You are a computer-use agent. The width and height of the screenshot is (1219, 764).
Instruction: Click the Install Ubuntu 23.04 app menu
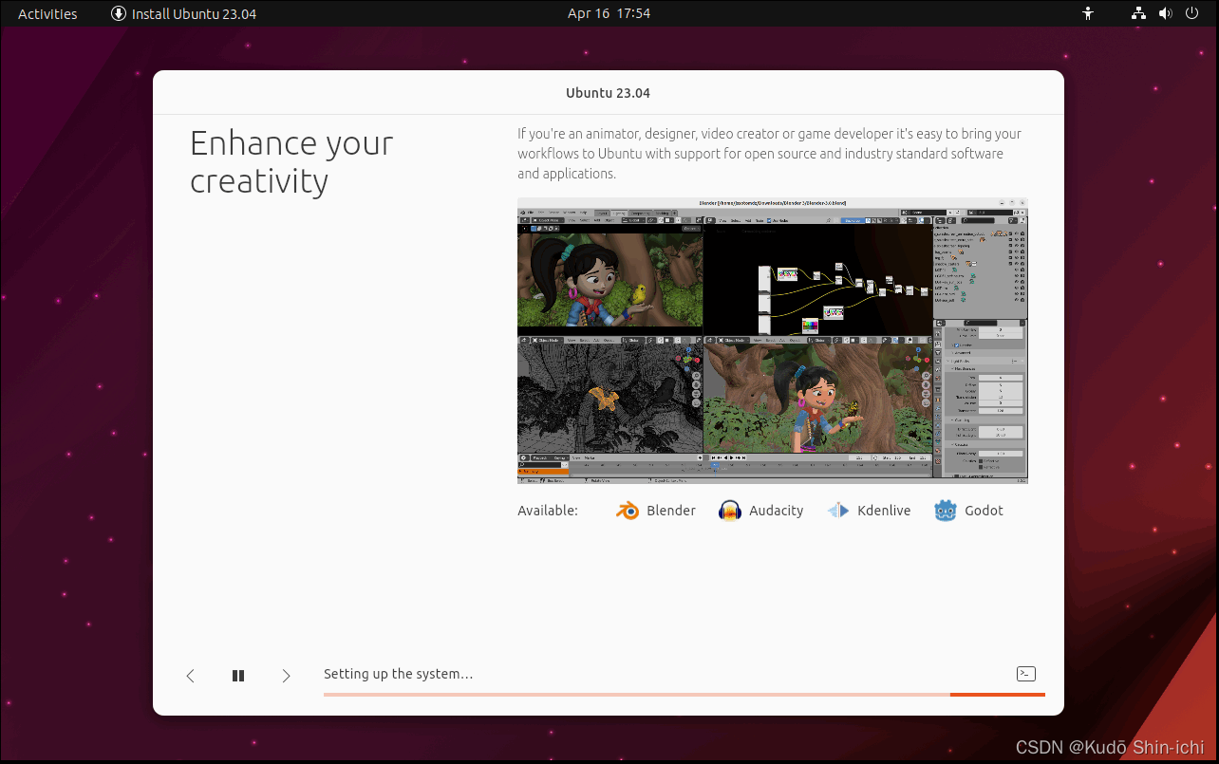pos(183,13)
